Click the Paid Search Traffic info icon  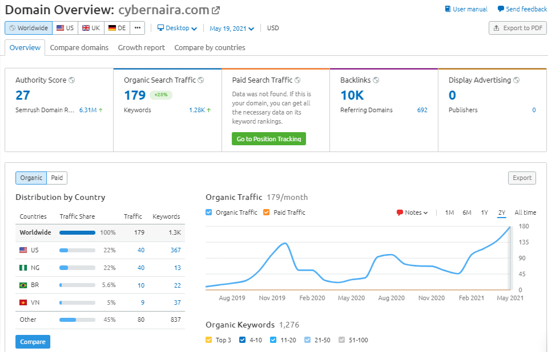297,80
